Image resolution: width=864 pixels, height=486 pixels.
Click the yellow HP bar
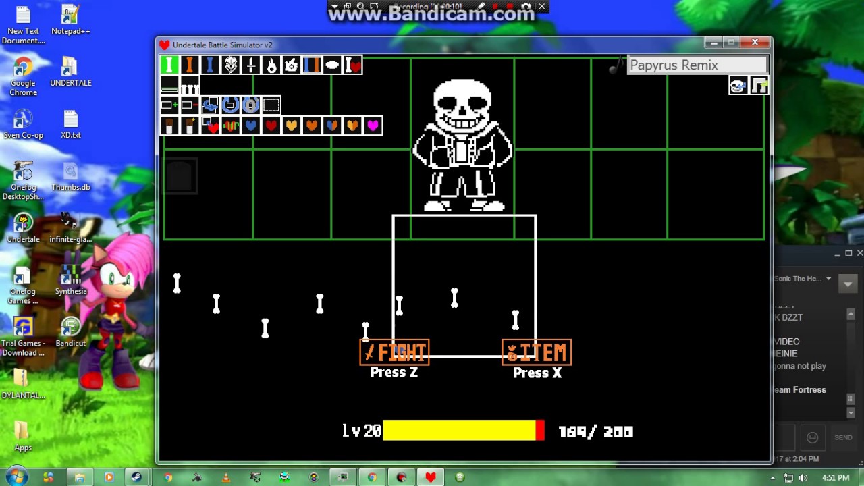459,431
